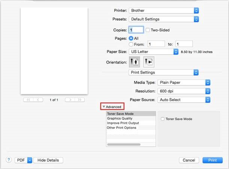Click the Copies input field
Image resolution: width=229 pixels, height=169 pixels.
pos(136,30)
